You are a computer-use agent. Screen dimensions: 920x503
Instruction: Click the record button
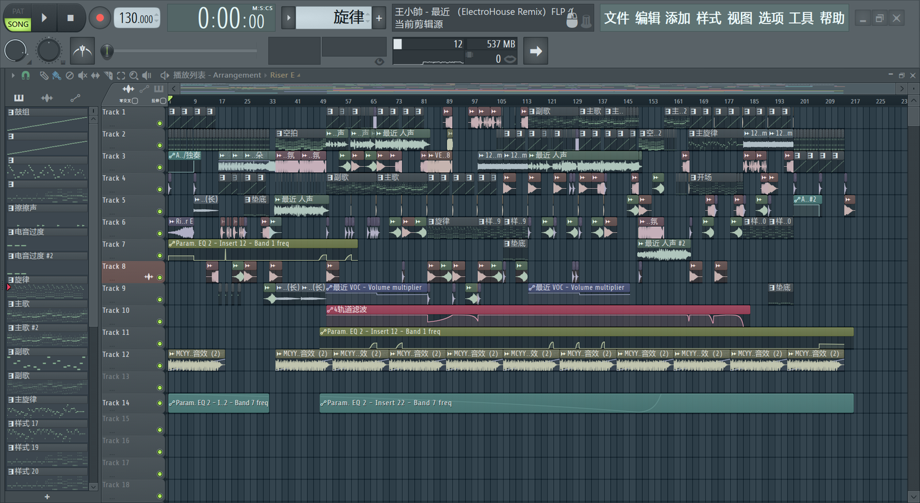(99, 18)
